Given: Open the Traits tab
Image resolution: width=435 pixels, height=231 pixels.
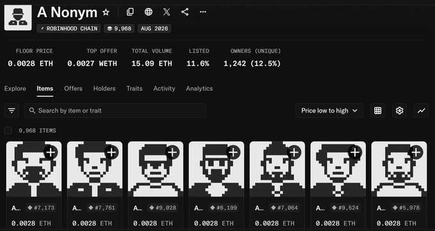Looking at the screenshot, I should [134, 89].
